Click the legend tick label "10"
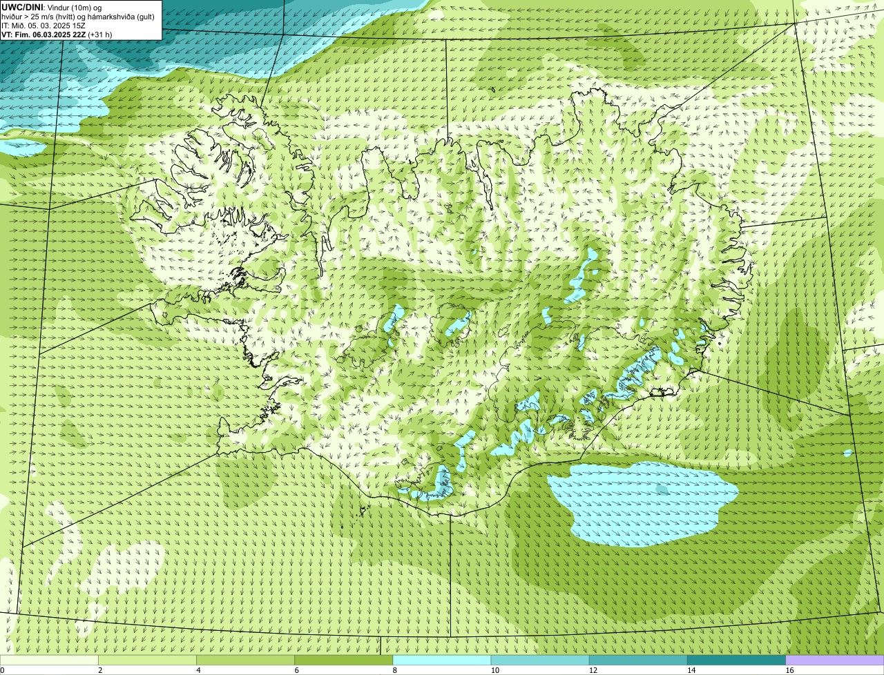Screen dimensions: 884x675 click(494, 670)
